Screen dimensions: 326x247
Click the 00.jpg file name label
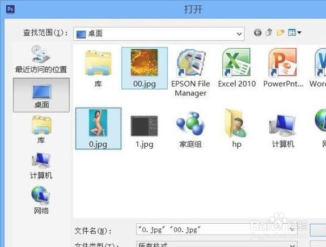pos(145,84)
